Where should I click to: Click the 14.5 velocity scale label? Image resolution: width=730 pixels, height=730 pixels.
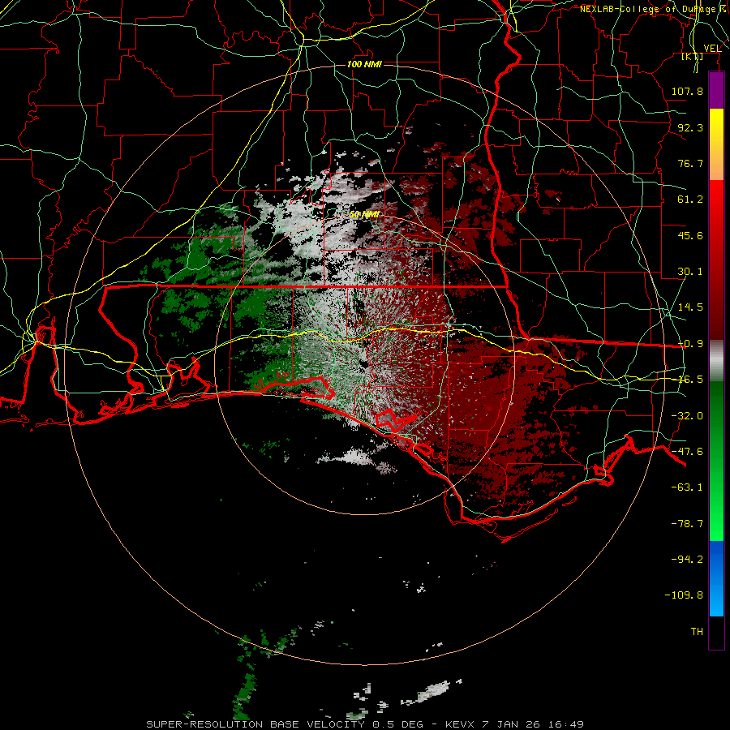(x=690, y=307)
